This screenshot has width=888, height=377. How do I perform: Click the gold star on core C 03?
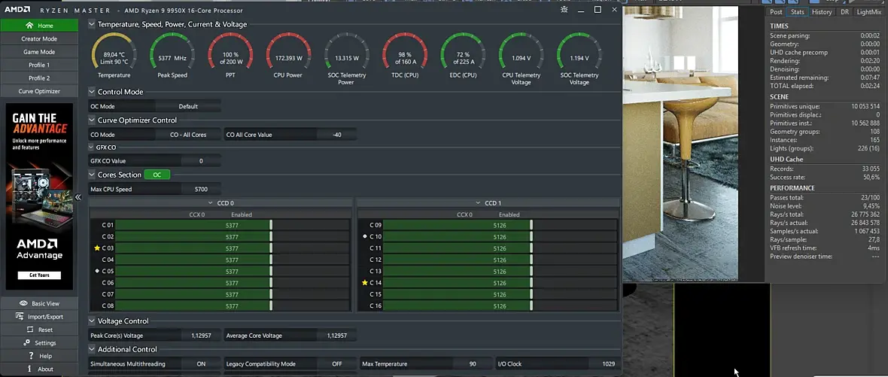pyautogui.click(x=97, y=248)
